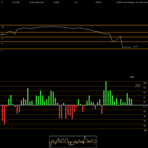The width and height of the screenshot is (148, 148).
Task: Click the 17.71 value in MR panel
Action: point(138,87)
